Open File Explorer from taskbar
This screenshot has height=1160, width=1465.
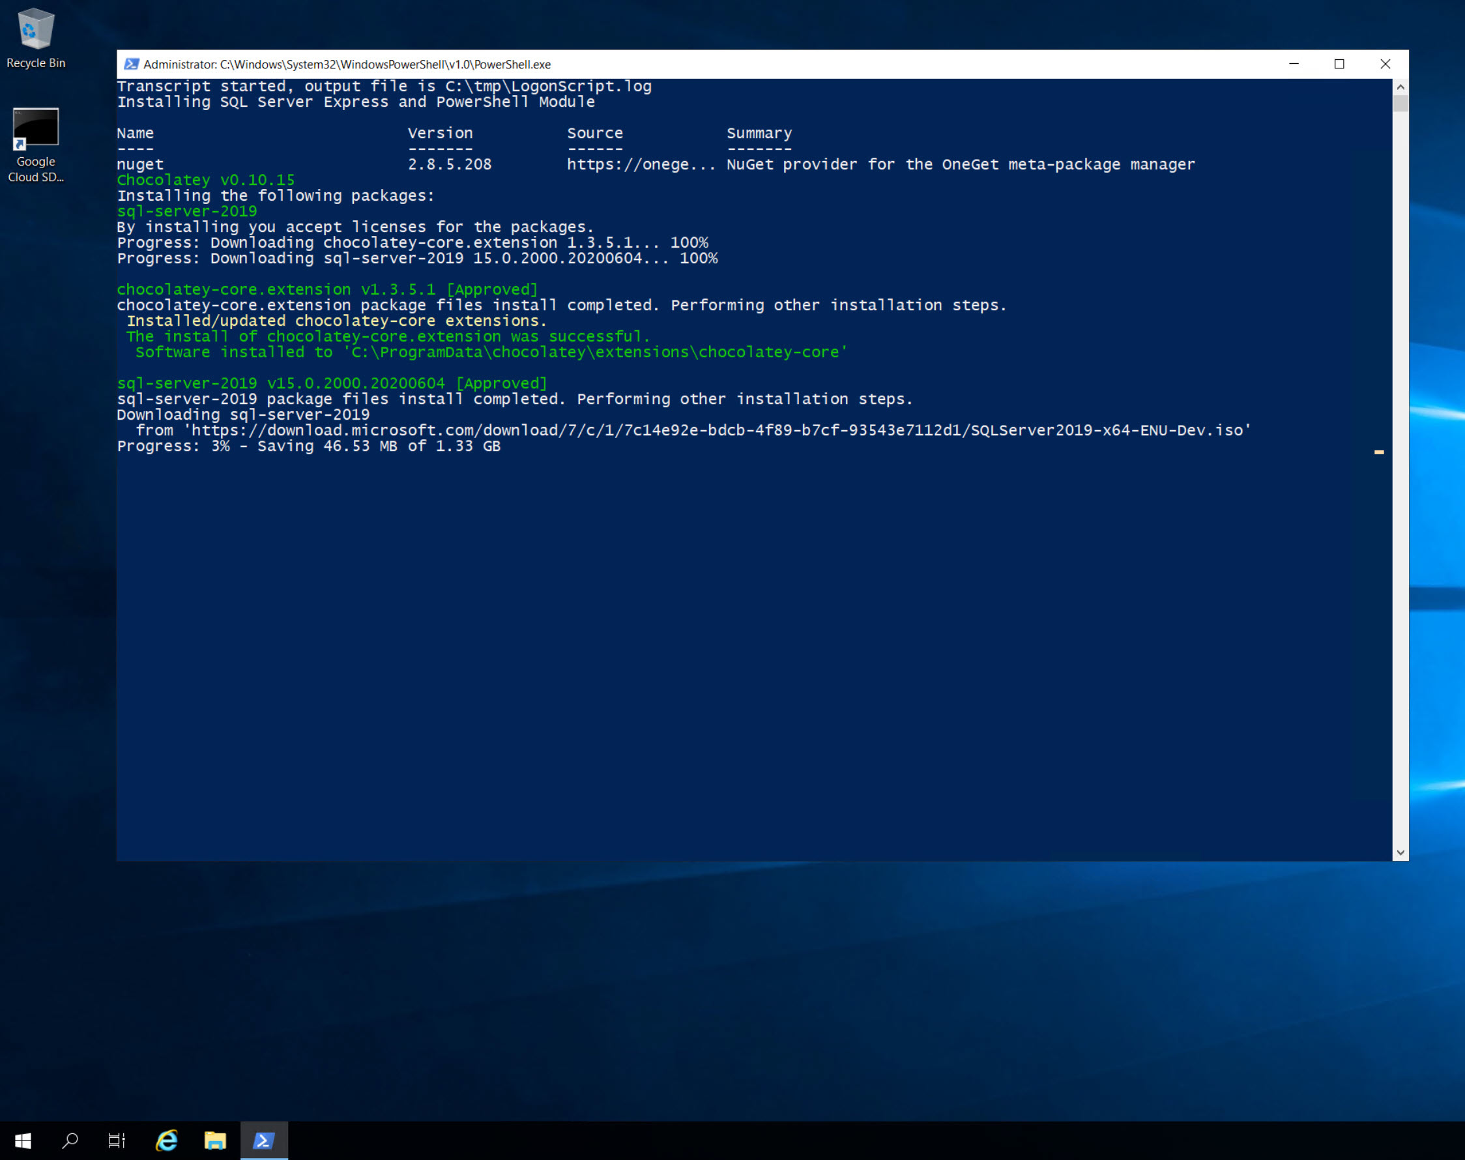[214, 1140]
